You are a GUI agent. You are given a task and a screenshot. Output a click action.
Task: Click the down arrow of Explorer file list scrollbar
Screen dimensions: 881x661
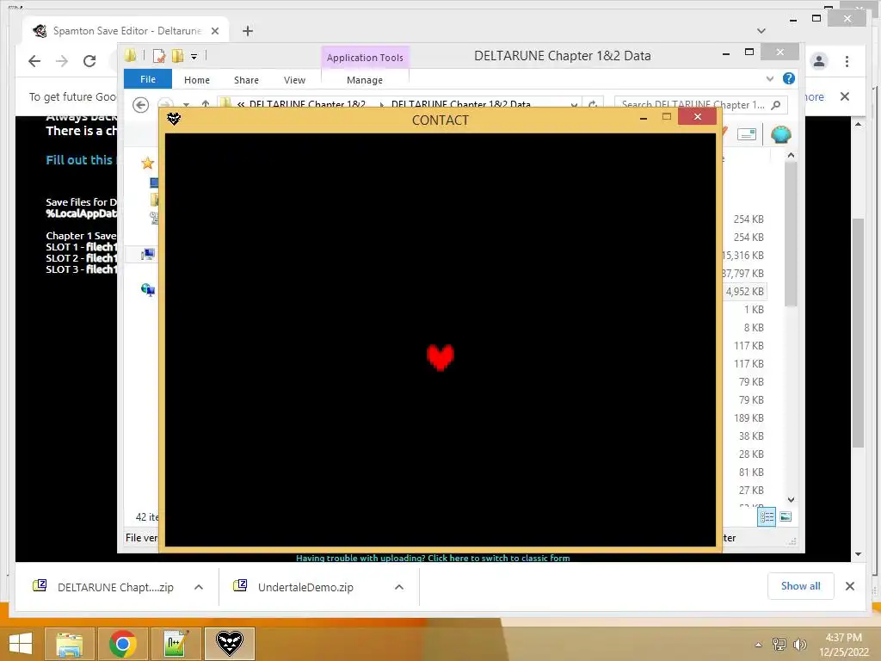point(791,500)
